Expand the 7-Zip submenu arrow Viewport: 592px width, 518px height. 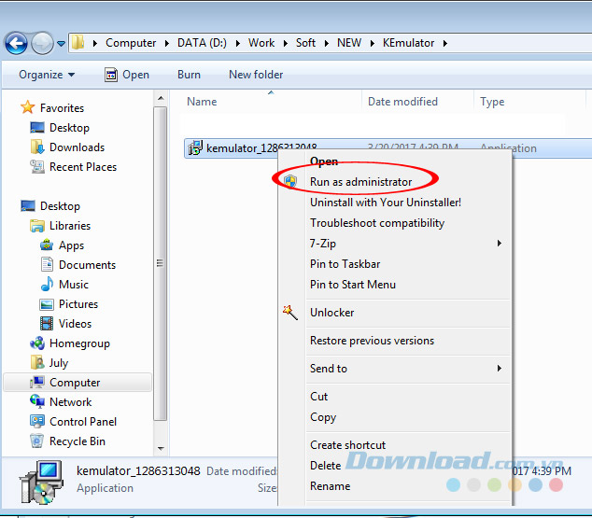pyautogui.click(x=500, y=244)
